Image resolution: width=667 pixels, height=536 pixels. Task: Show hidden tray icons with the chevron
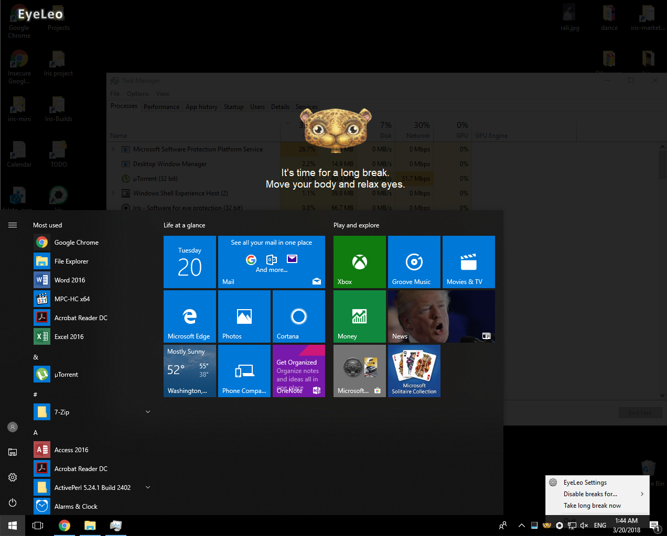[x=522, y=526]
